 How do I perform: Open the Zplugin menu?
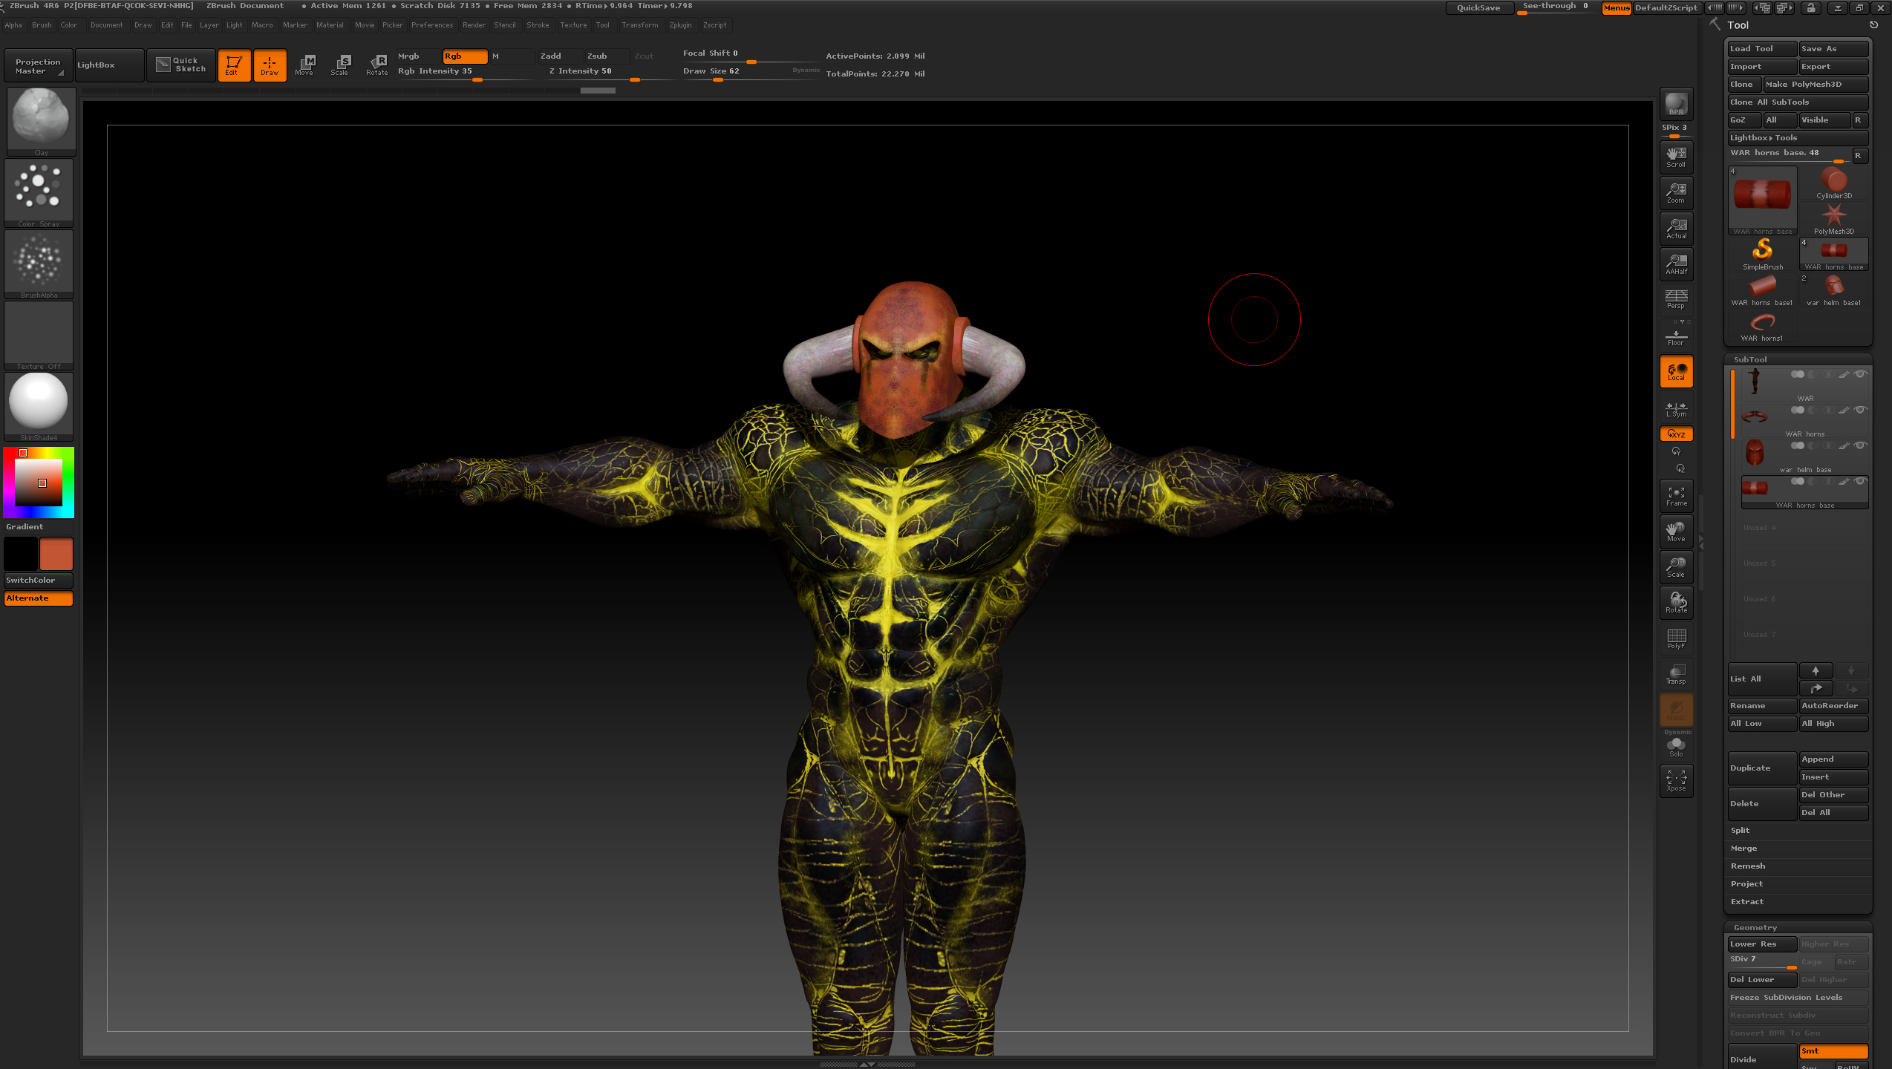click(680, 25)
